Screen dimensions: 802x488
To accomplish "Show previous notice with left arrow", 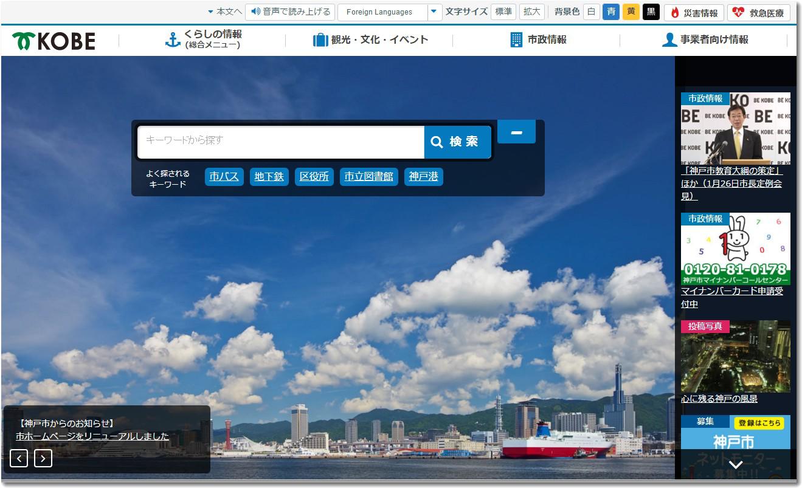I will pyautogui.click(x=19, y=458).
